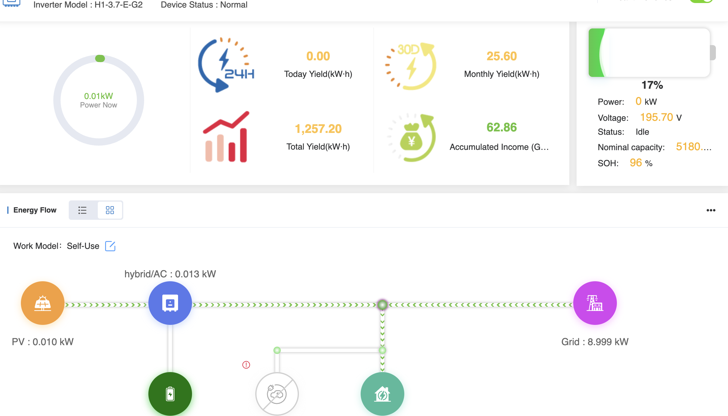Click the orange PV solar panel icon

pos(43,303)
